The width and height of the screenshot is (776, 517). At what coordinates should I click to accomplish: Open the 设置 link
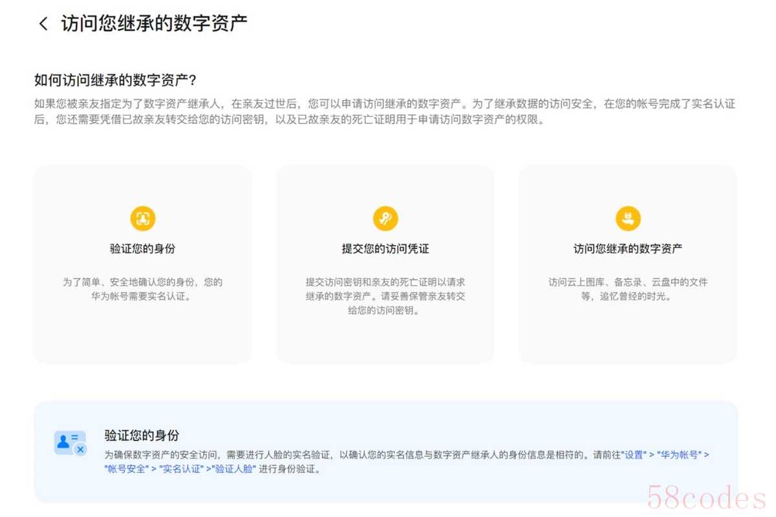pos(634,455)
